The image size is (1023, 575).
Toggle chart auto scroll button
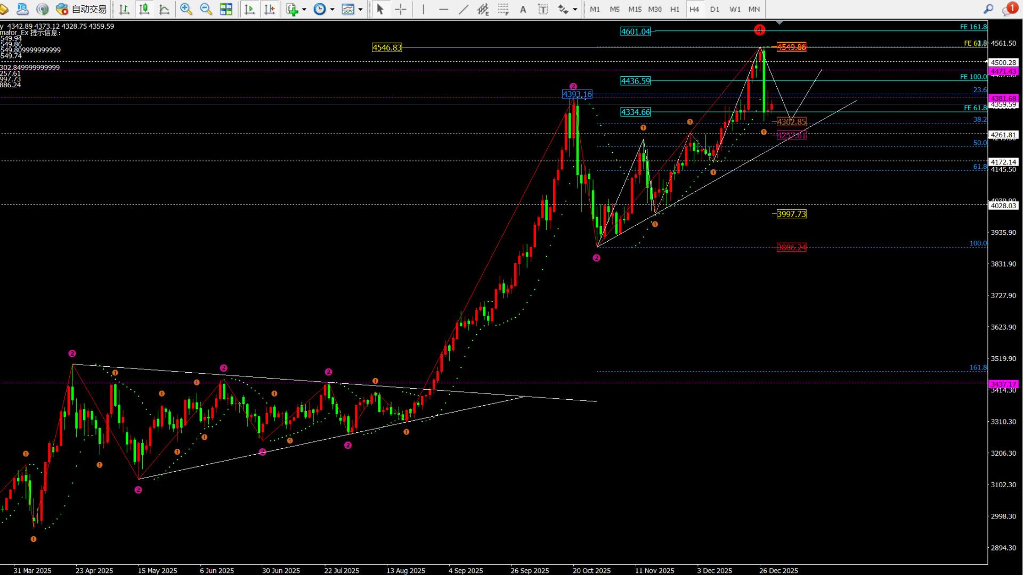[249, 9]
